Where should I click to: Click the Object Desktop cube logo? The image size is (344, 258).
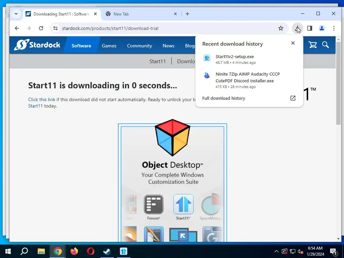pyautogui.click(x=172, y=137)
